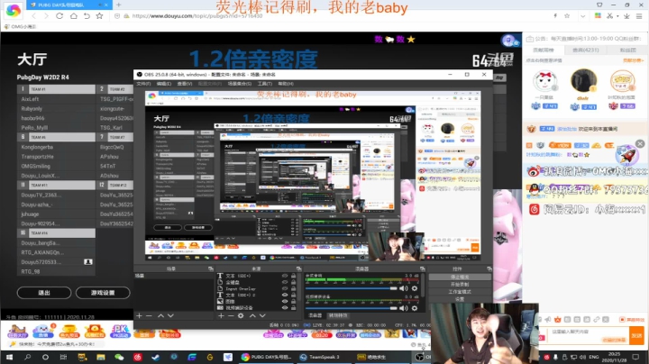Move scene up in OBS scenes panel
The image size is (649, 364).
pyautogui.click(x=160, y=315)
